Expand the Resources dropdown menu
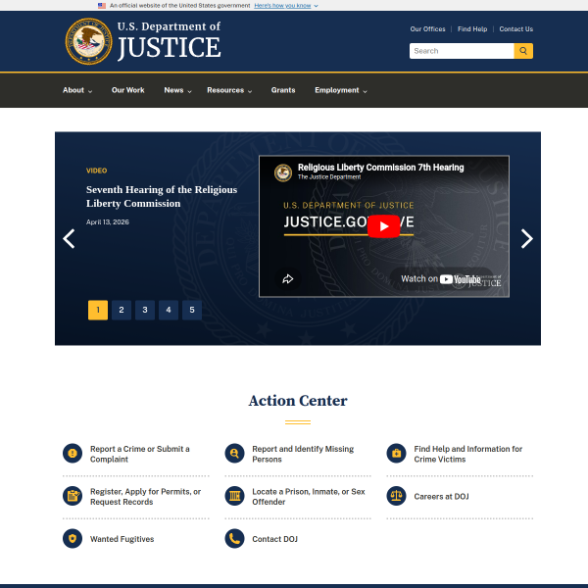This screenshot has height=588, width=588. [x=229, y=90]
